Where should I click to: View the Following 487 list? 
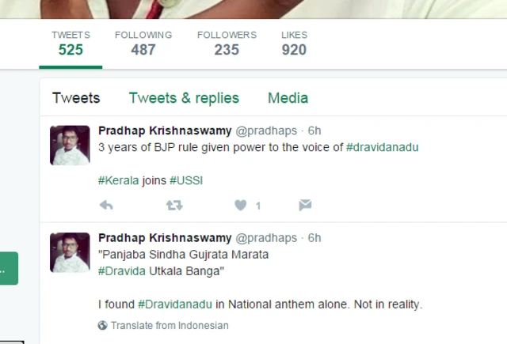pos(143,43)
